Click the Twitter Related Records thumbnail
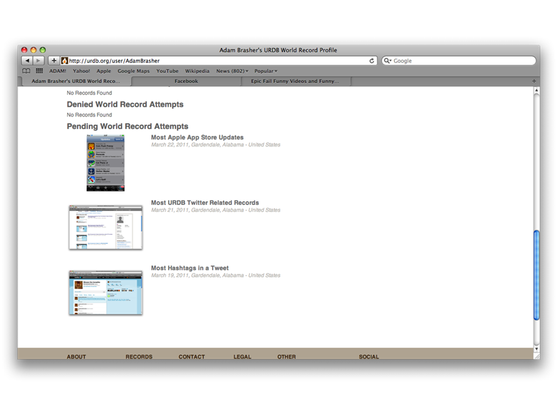 pyautogui.click(x=106, y=228)
